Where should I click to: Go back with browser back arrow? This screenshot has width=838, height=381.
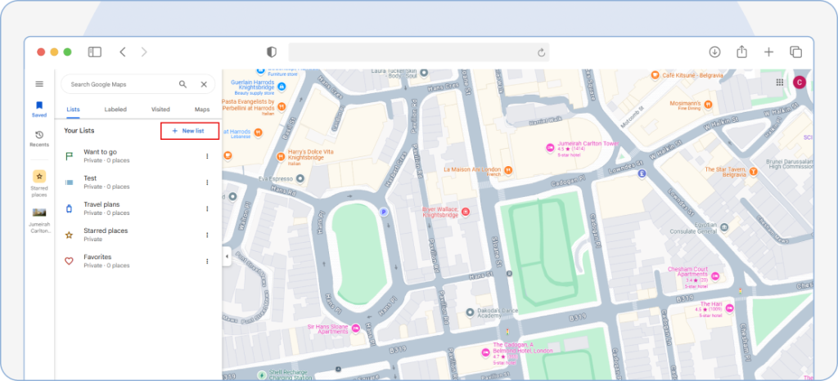pyautogui.click(x=123, y=52)
